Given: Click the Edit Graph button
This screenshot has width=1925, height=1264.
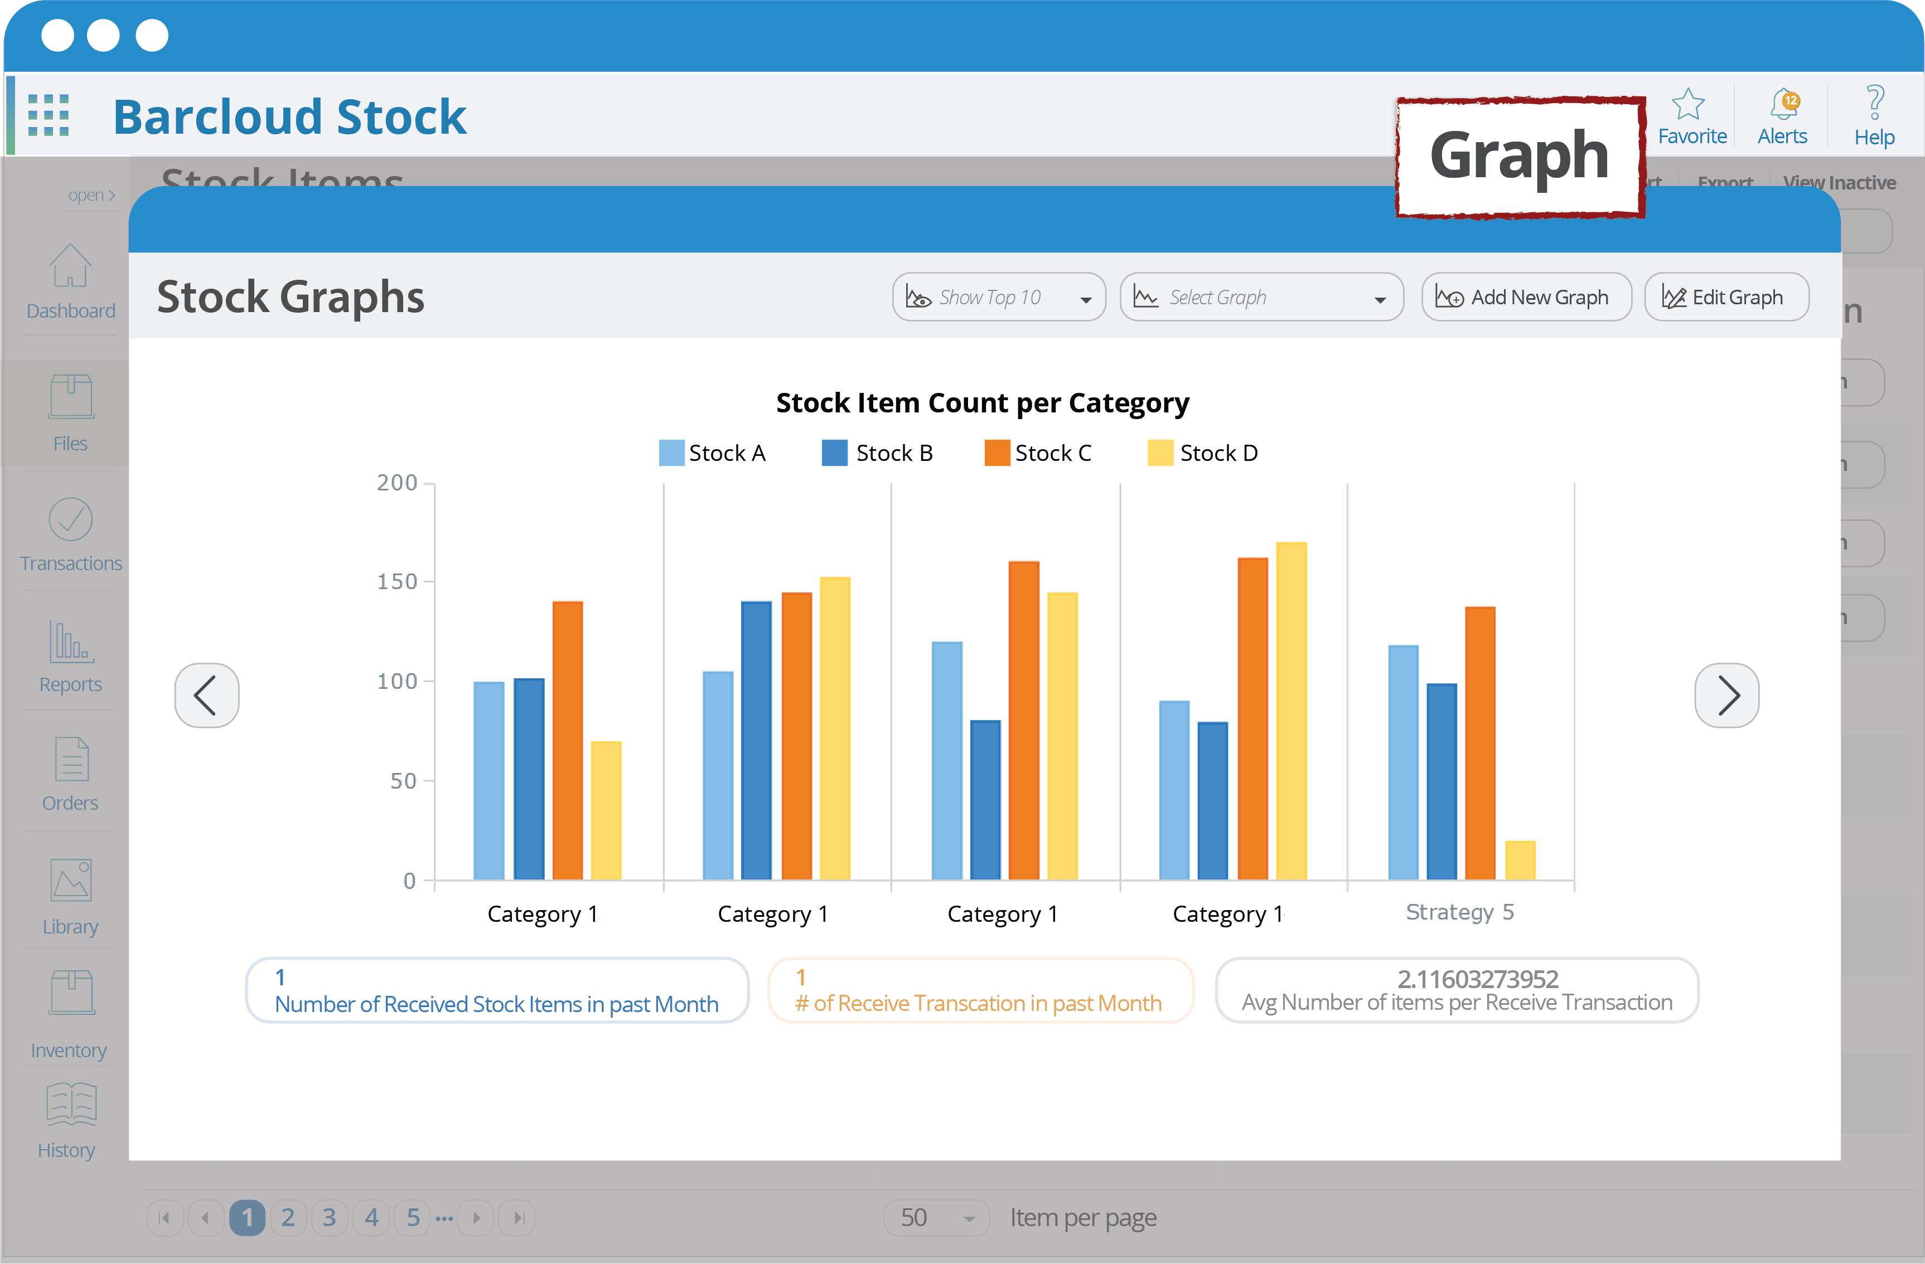Looking at the screenshot, I should 1726,298.
